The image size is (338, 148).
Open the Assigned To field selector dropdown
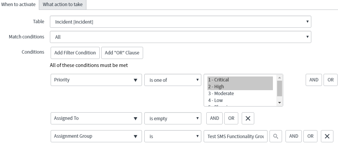pos(96,118)
